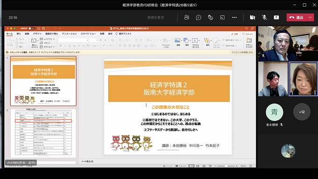Click the fit slide to window icon
This screenshot has height=179, width=318.
(x=251, y=166)
